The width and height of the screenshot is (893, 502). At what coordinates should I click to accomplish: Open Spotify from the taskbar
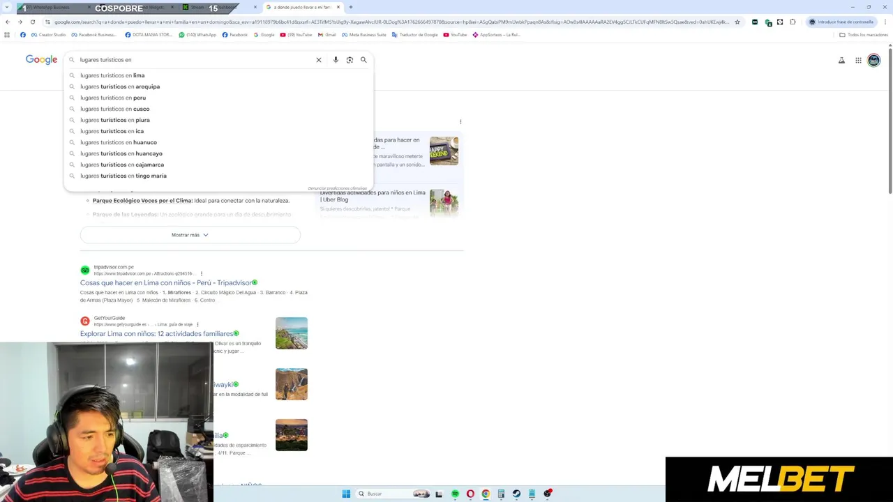tap(455, 494)
